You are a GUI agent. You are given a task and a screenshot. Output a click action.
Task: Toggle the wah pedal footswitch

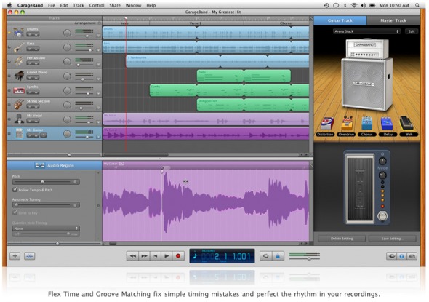382,216
